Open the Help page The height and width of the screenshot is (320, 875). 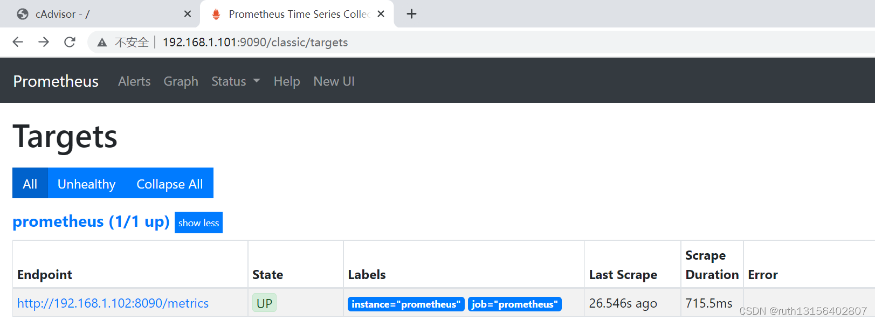[x=287, y=81]
